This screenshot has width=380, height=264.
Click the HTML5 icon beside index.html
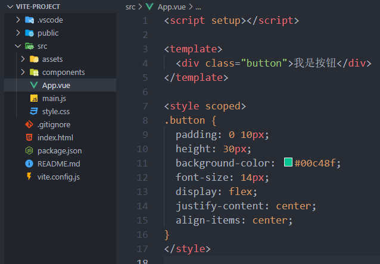point(29,137)
